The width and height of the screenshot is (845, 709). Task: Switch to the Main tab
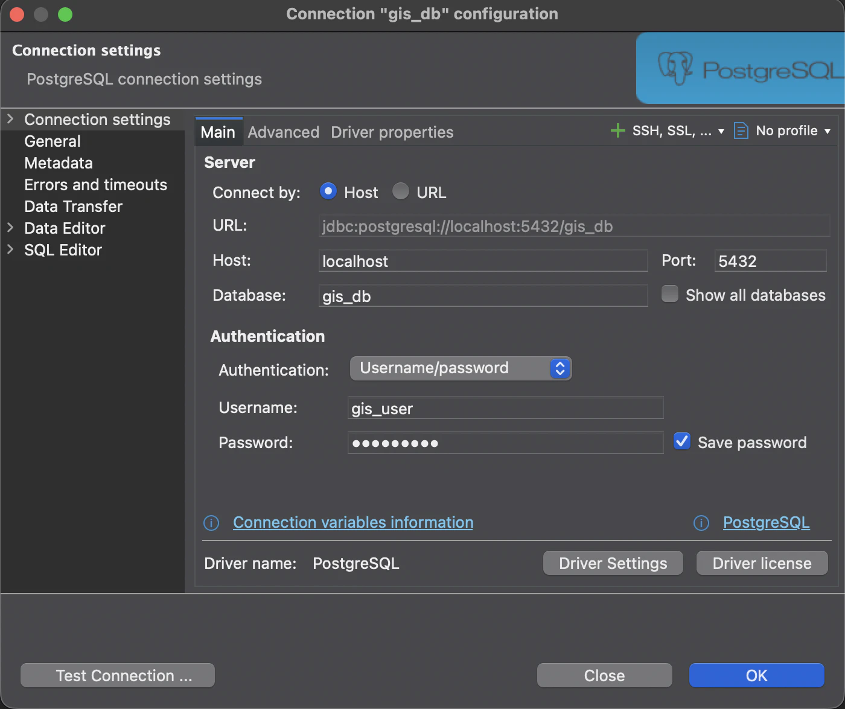(x=218, y=132)
